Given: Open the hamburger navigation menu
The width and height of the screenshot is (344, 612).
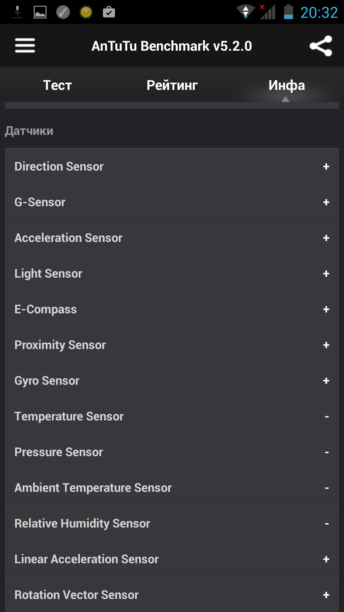Looking at the screenshot, I should click(25, 46).
